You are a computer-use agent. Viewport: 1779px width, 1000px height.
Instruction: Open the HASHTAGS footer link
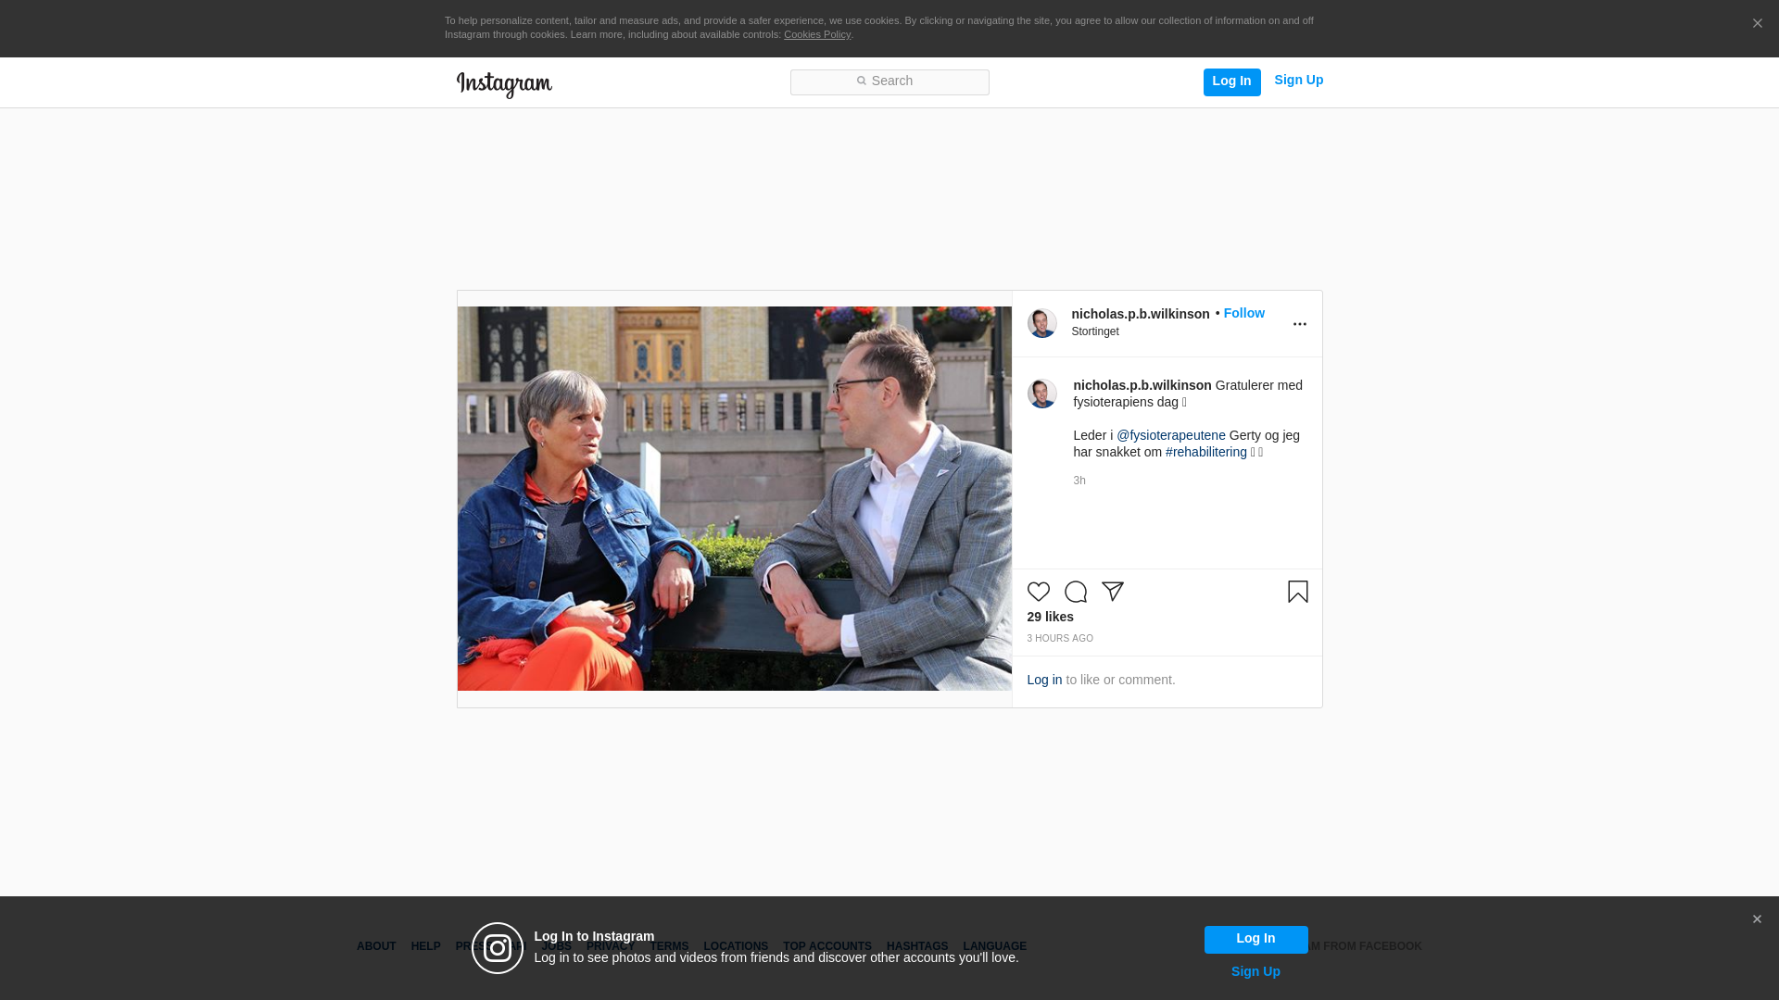917,946
